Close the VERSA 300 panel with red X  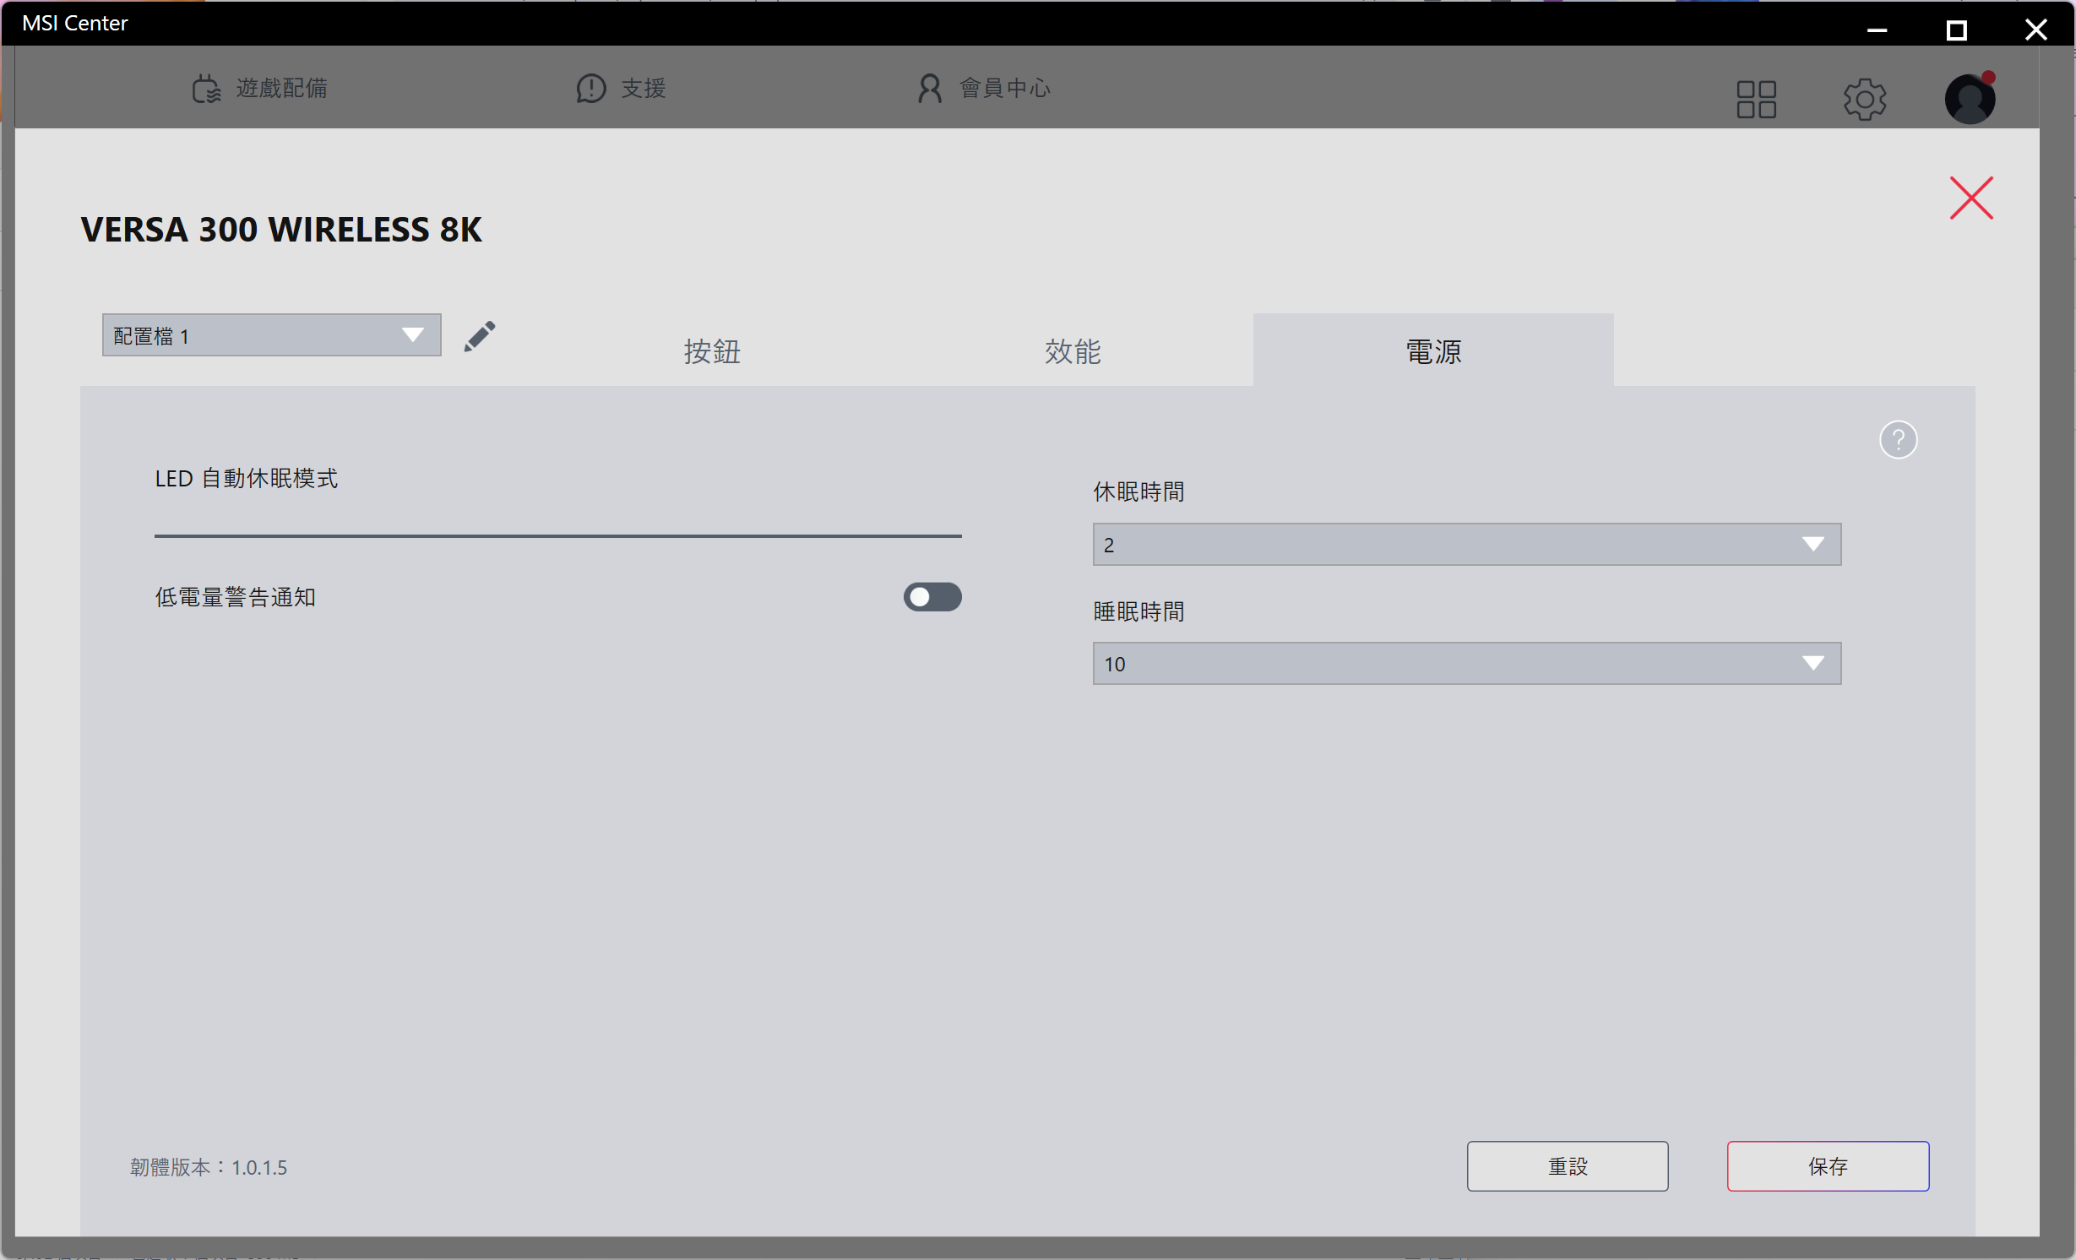[x=1971, y=198]
